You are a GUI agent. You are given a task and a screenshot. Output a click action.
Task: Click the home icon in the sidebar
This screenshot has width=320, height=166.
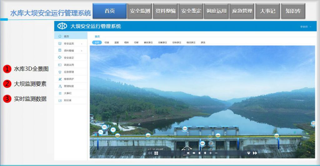[x=60, y=36]
